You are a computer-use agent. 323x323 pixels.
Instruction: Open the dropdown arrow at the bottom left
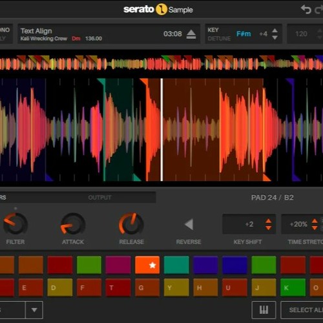tap(34, 310)
